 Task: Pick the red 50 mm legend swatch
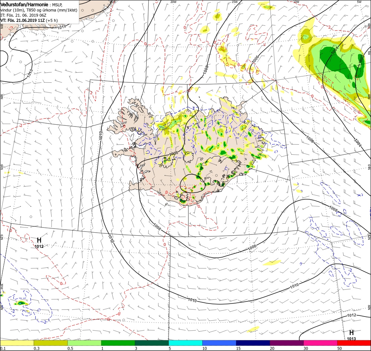354,343
